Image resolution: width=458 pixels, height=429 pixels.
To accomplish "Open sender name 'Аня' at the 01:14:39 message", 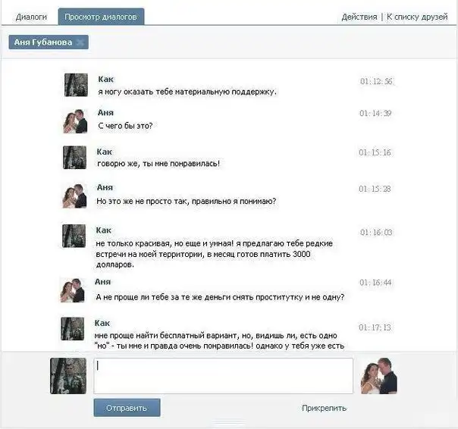I will 106,113.
